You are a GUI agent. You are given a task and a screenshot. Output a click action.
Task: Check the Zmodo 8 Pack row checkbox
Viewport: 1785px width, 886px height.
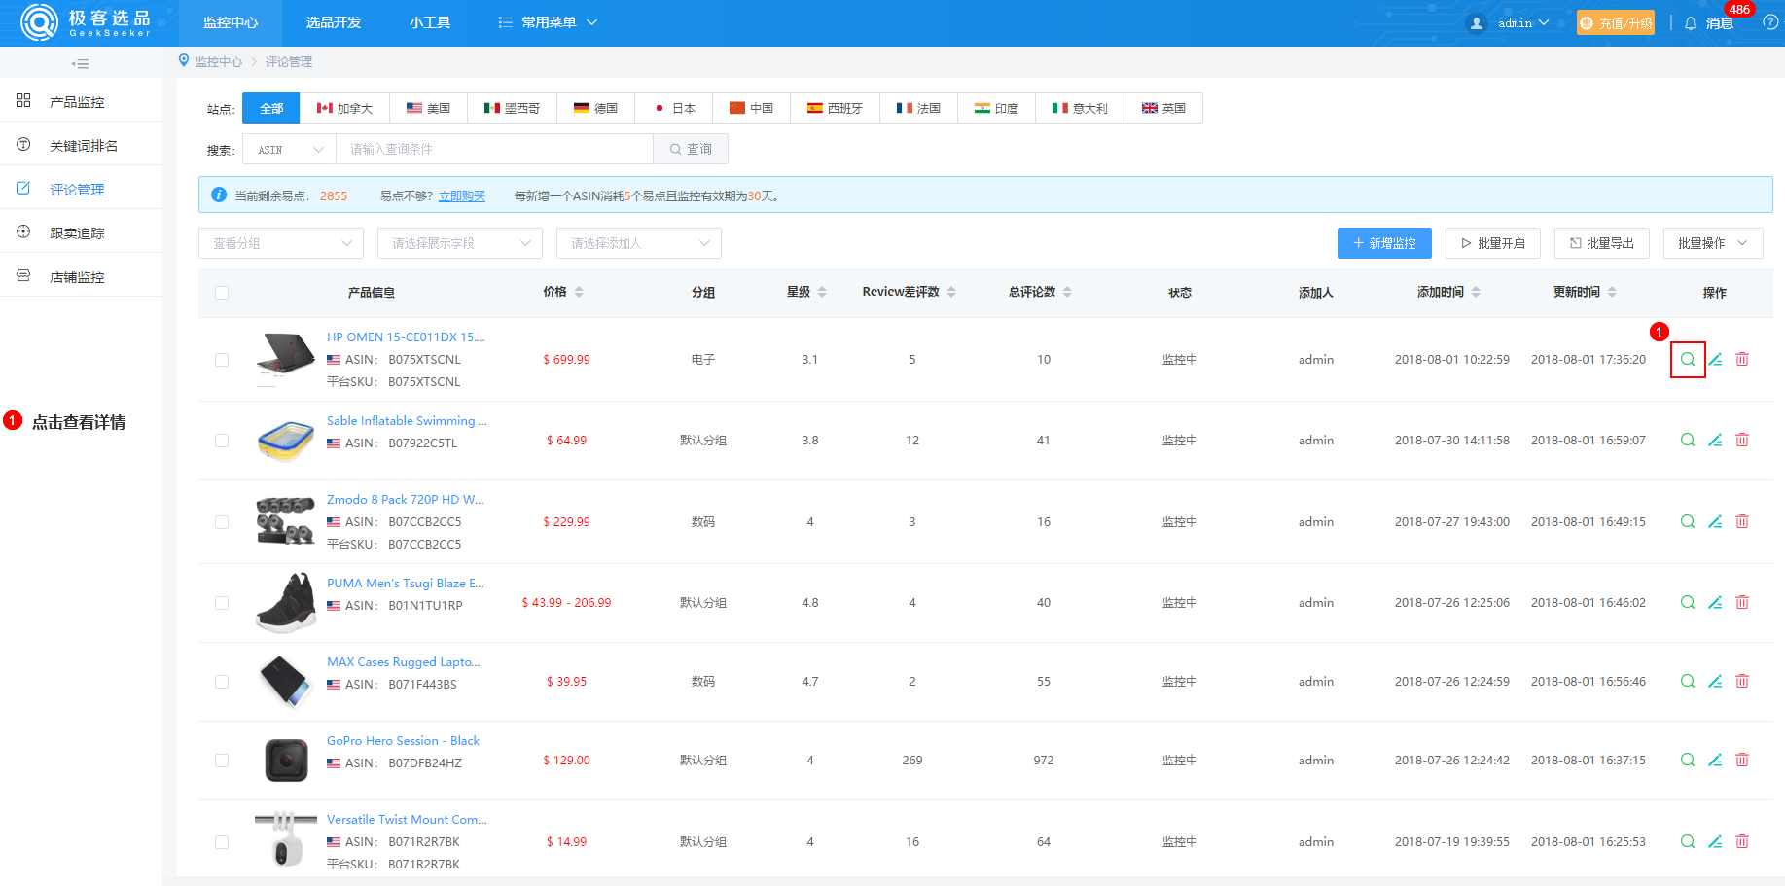pyautogui.click(x=222, y=522)
